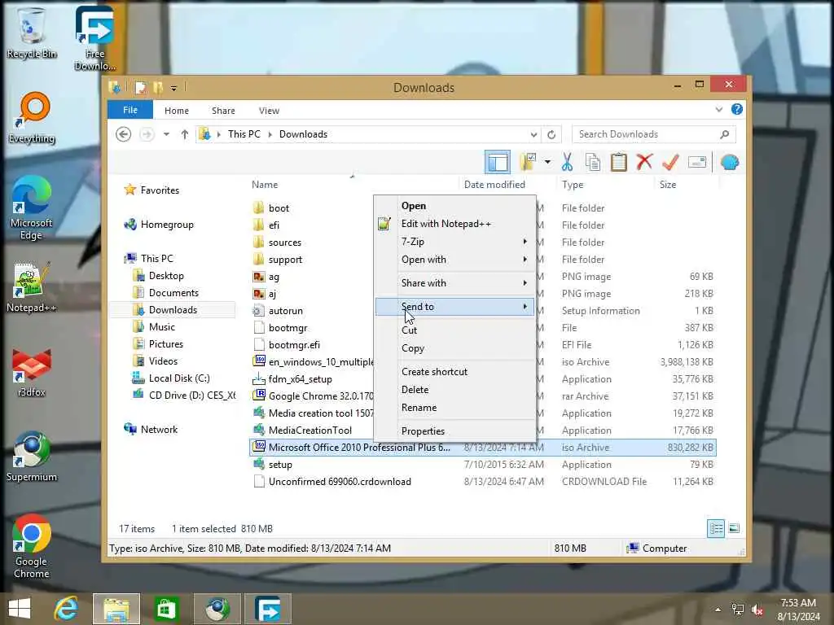Open Videos in the navigation tree

(x=163, y=361)
